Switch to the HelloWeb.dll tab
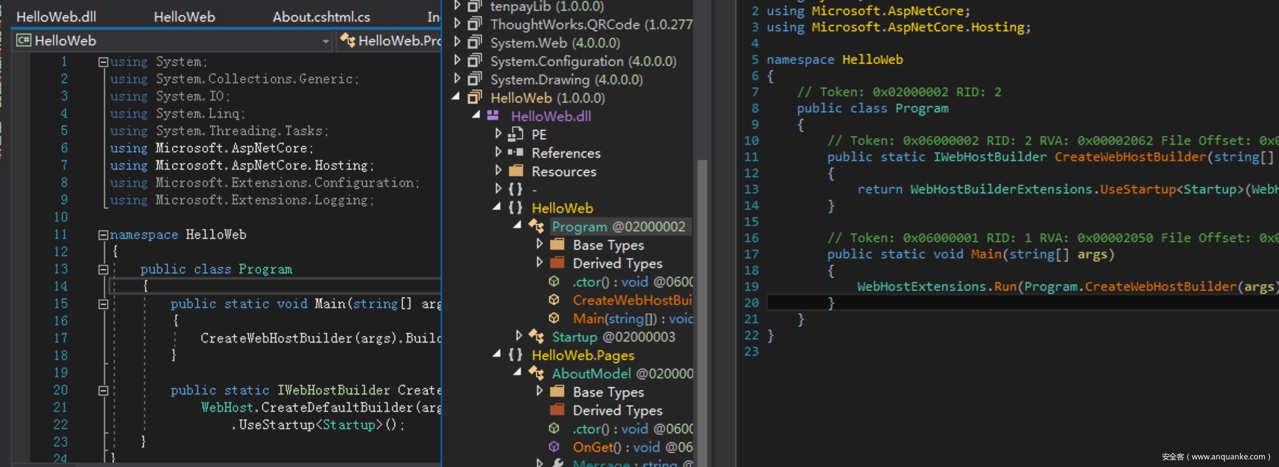 56,17
